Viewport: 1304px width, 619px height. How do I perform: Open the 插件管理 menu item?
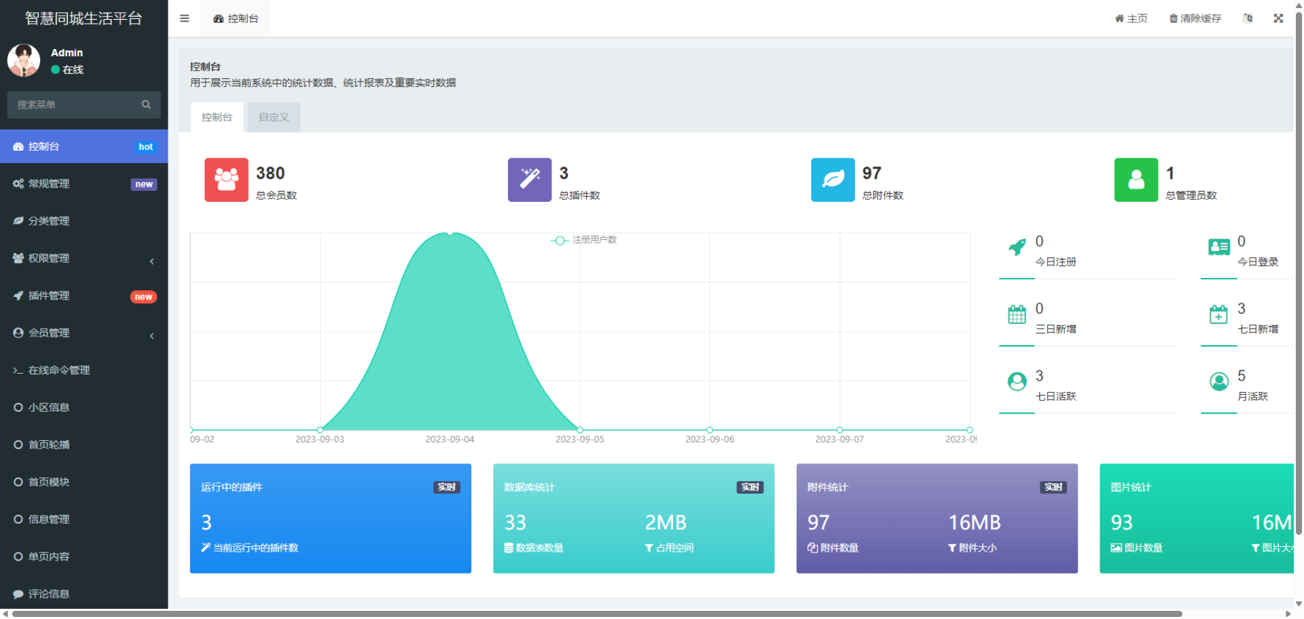coord(84,296)
